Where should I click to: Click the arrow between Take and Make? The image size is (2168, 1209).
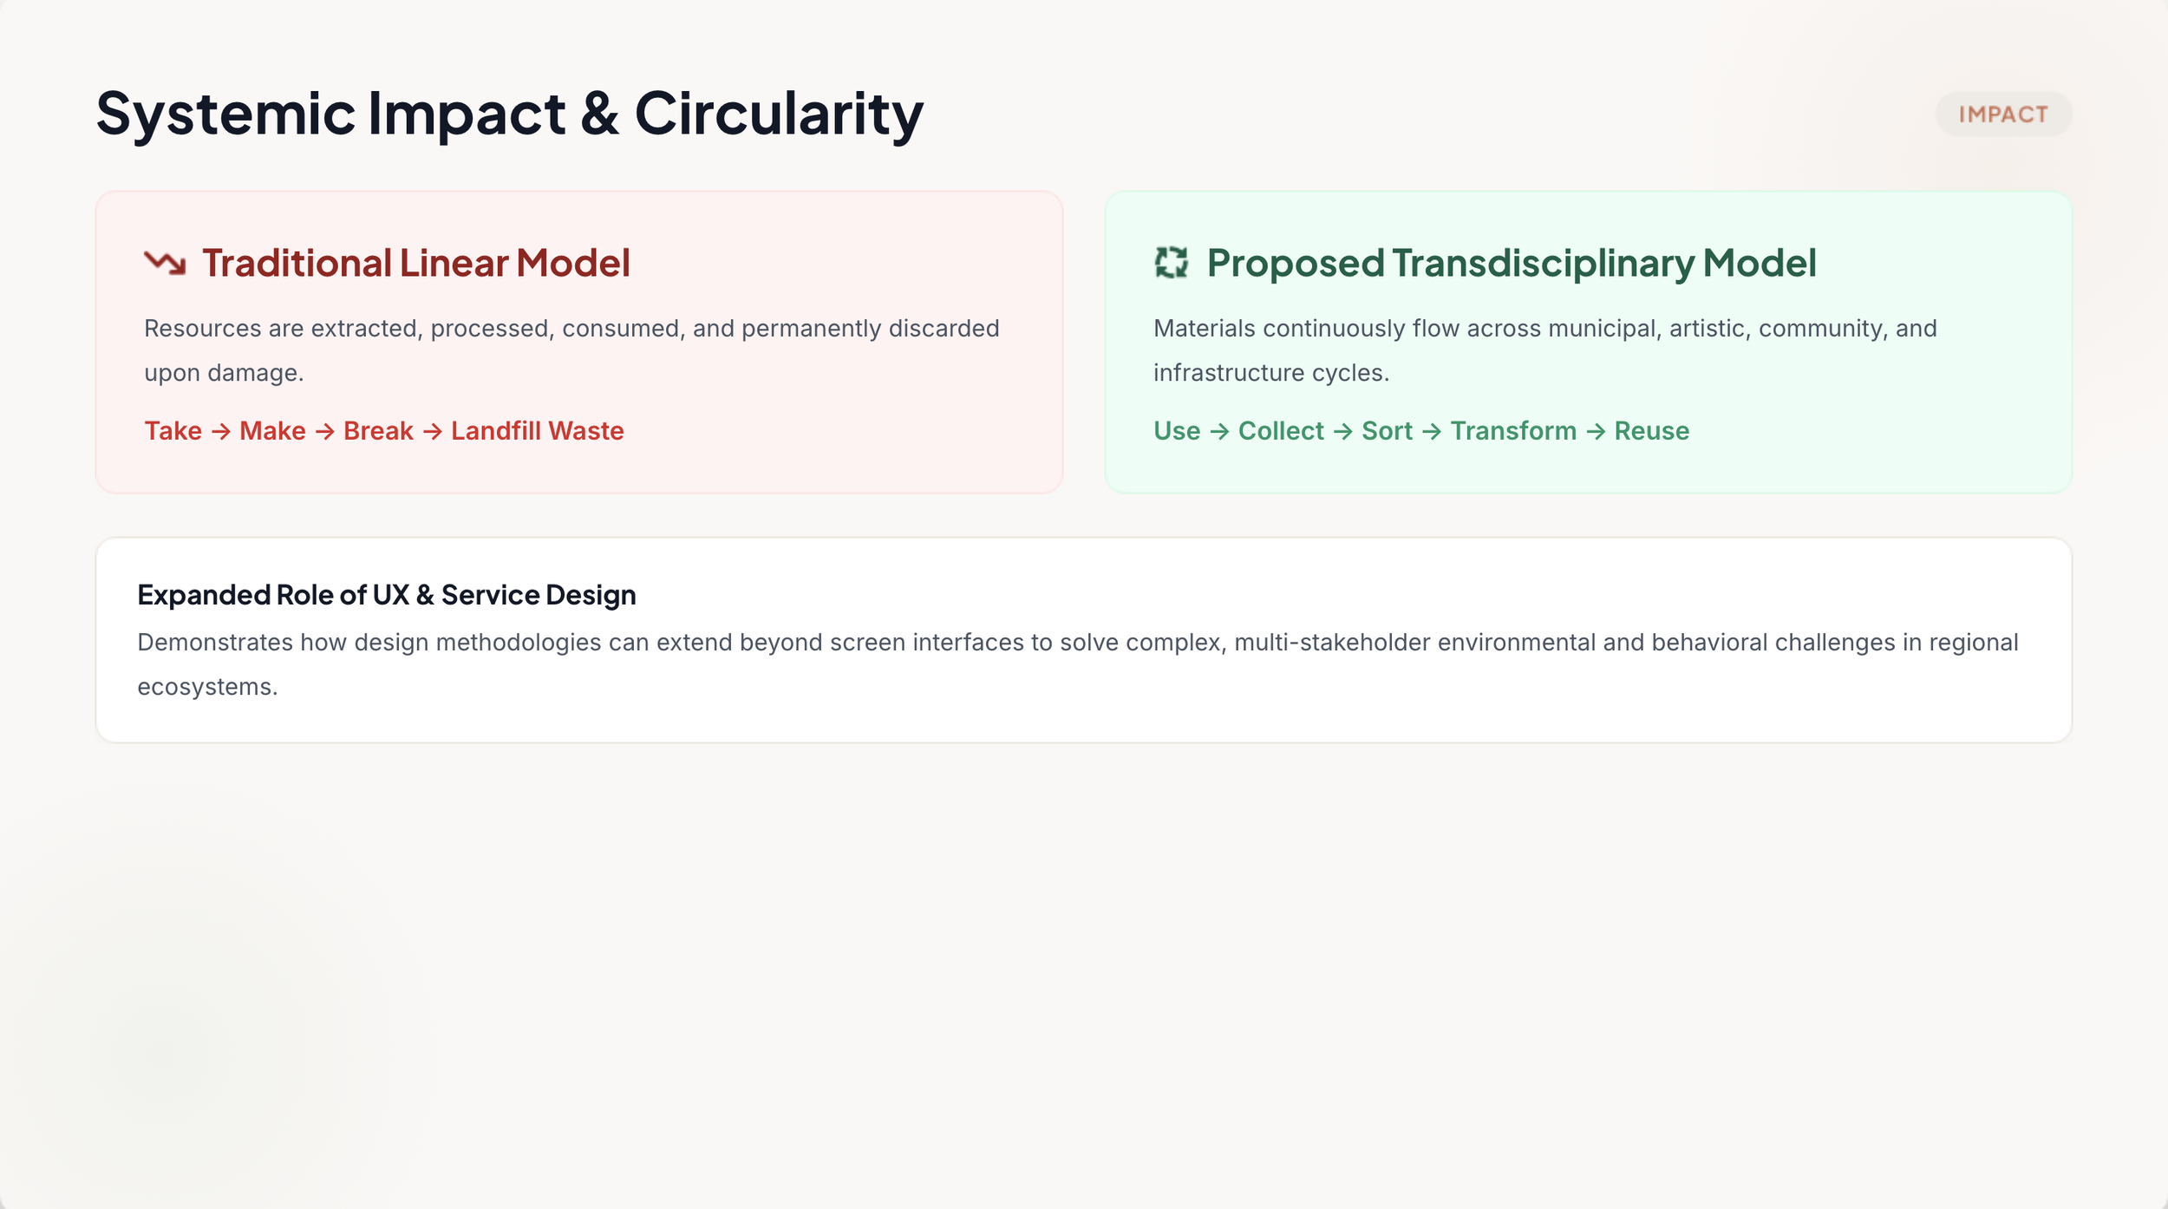[x=221, y=431]
